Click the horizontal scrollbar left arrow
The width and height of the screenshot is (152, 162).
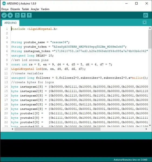tap(12, 129)
